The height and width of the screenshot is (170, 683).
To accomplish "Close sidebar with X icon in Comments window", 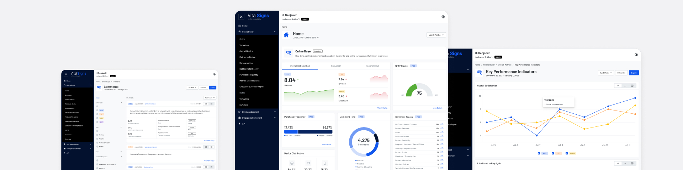I will coord(66,74).
